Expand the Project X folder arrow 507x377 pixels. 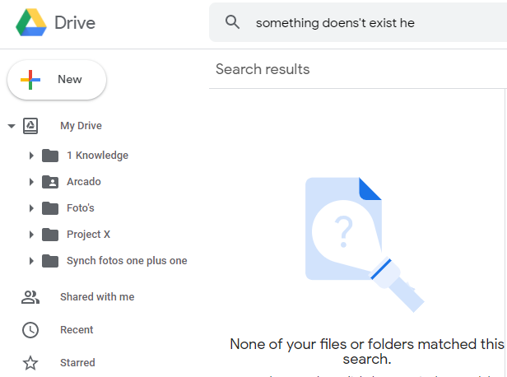(31, 235)
